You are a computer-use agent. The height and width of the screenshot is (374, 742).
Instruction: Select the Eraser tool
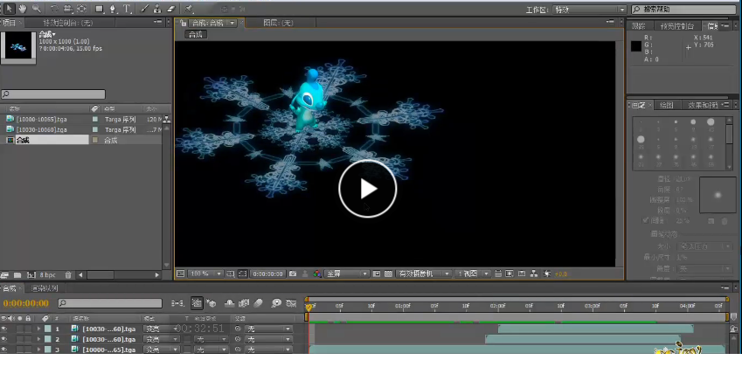171,9
